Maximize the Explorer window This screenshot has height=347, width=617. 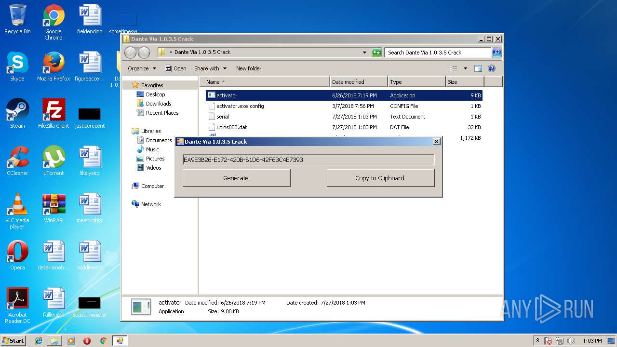tap(489, 39)
